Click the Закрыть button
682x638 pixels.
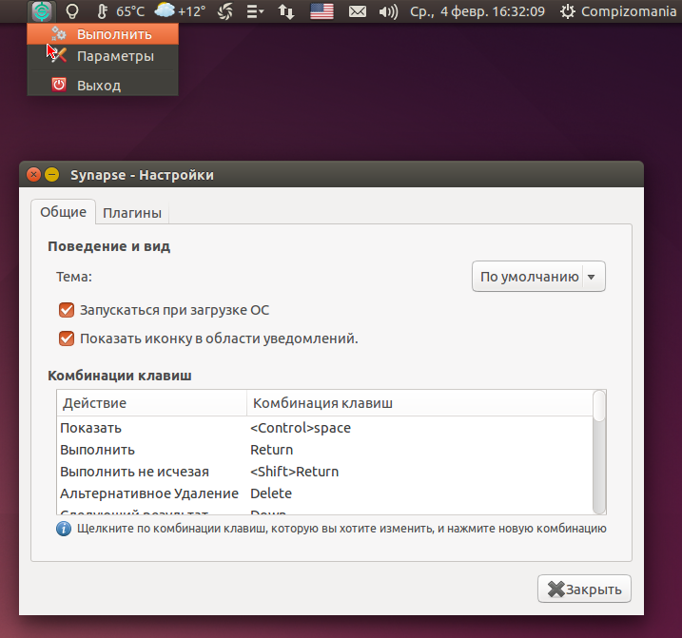click(584, 589)
